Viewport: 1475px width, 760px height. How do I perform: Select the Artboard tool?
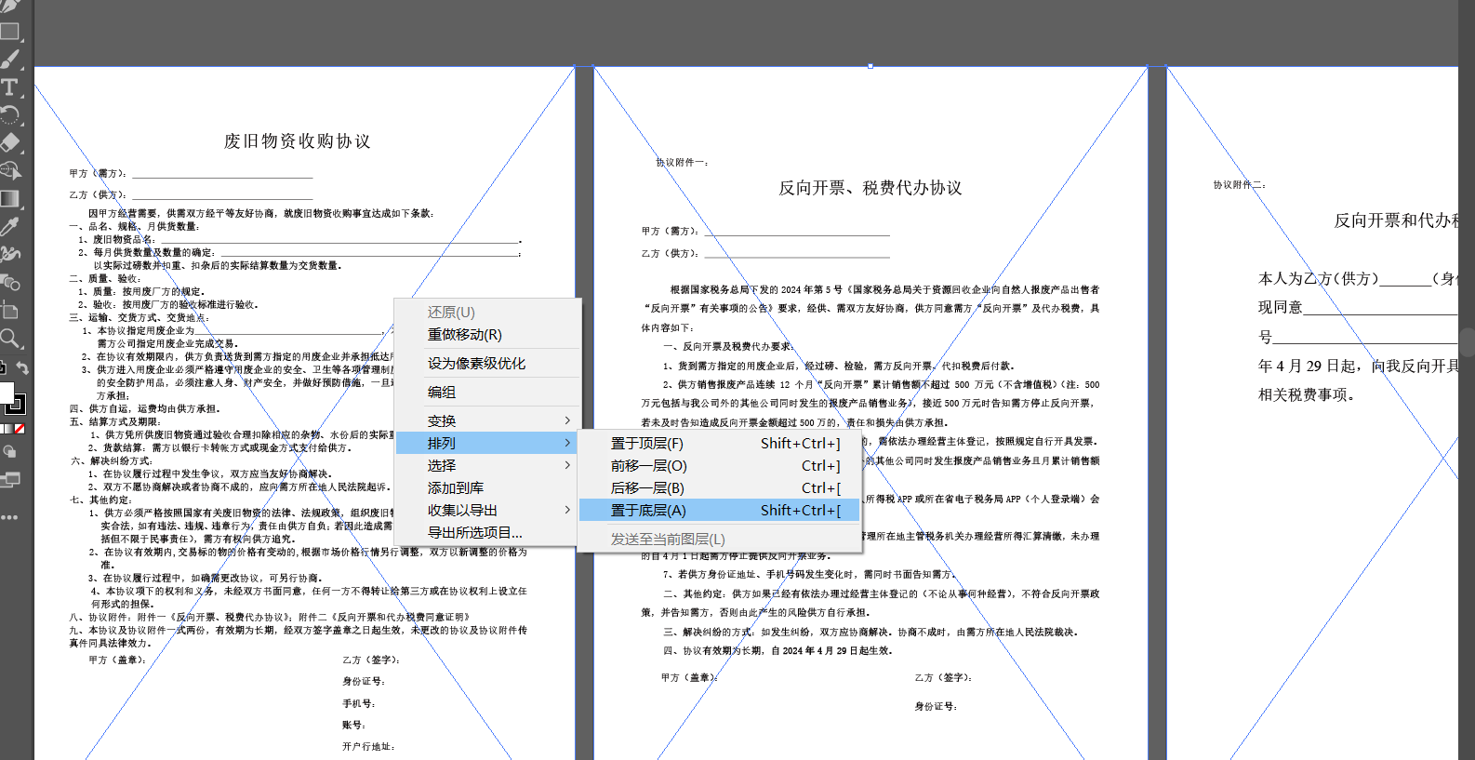(9, 310)
